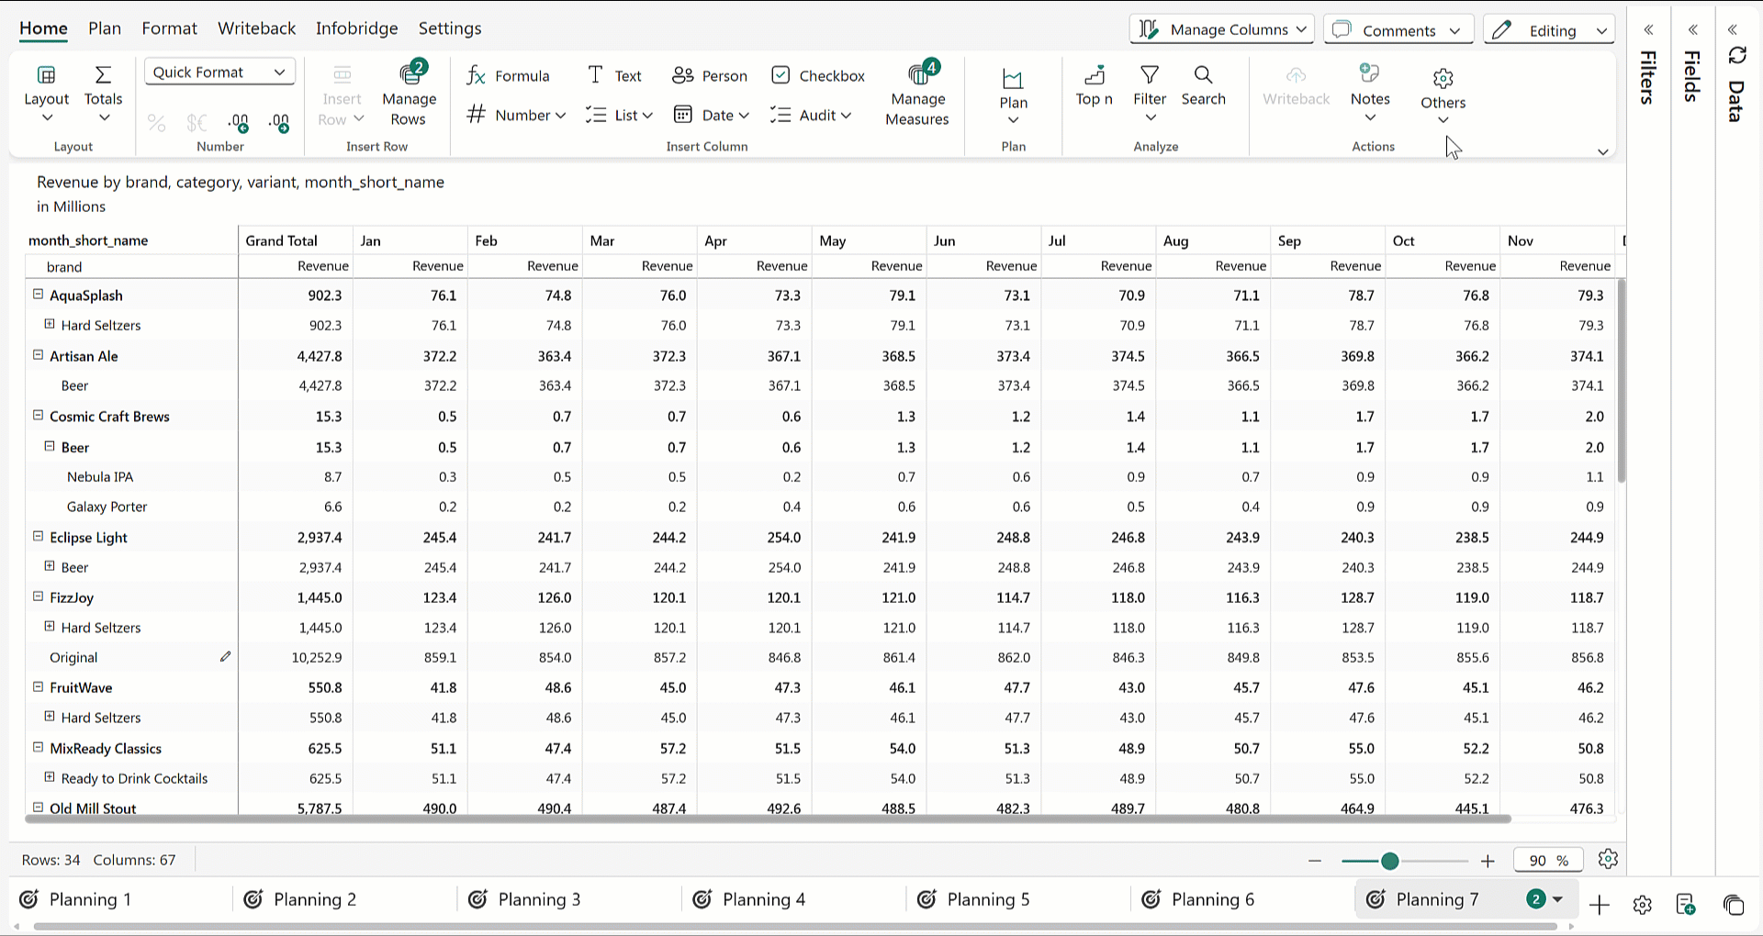Switch to the Writeback ribbon tab
The height and width of the screenshot is (936, 1763).
256,28
